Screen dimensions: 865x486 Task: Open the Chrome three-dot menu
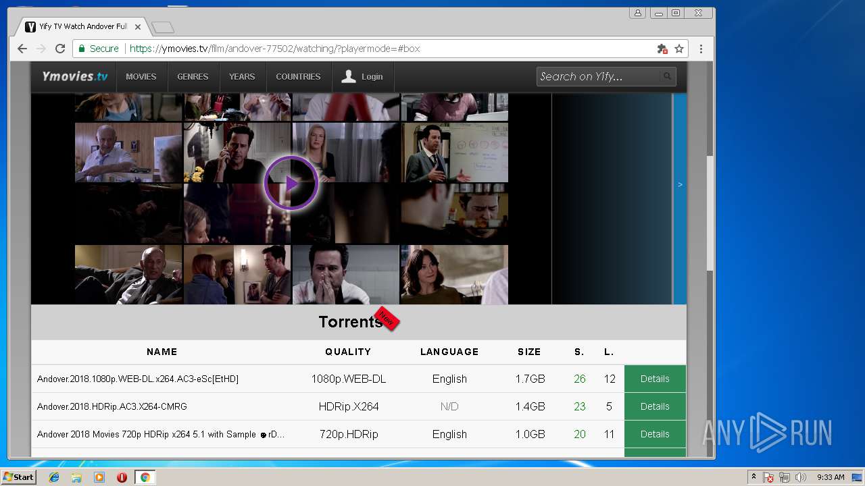pos(701,49)
